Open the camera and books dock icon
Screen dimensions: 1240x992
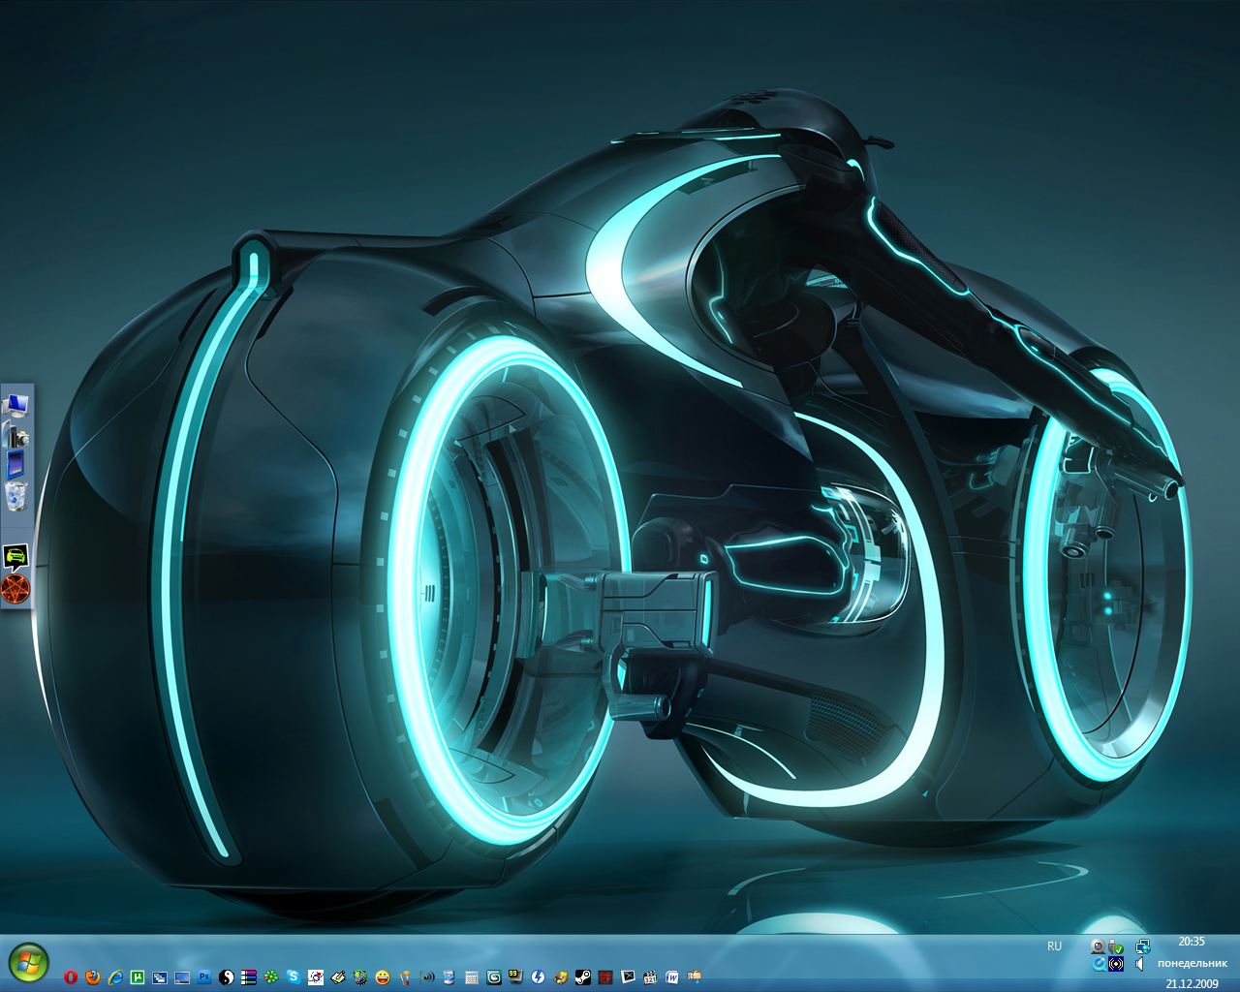(15, 433)
